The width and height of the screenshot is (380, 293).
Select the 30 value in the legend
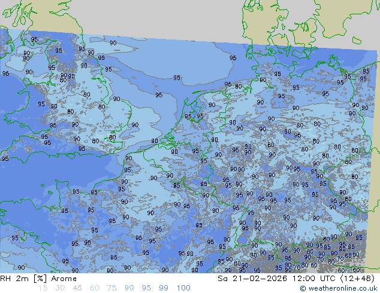60,288
